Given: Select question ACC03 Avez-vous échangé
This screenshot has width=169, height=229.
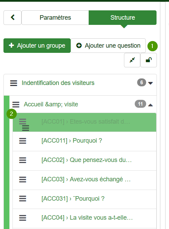Looking at the screenshot, I should (86, 179).
